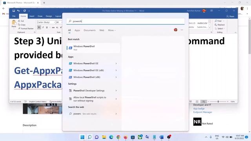The height and width of the screenshot is (141, 251).
Task: Open search panel ellipsis options
Action: [x=182, y=30]
